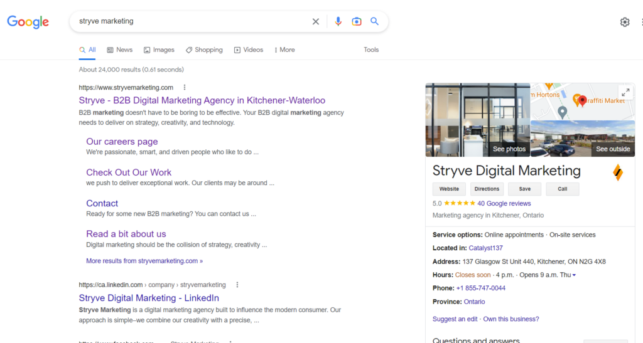
Task: Switch to the Shopping tab
Action: pyautogui.click(x=204, y=50)
